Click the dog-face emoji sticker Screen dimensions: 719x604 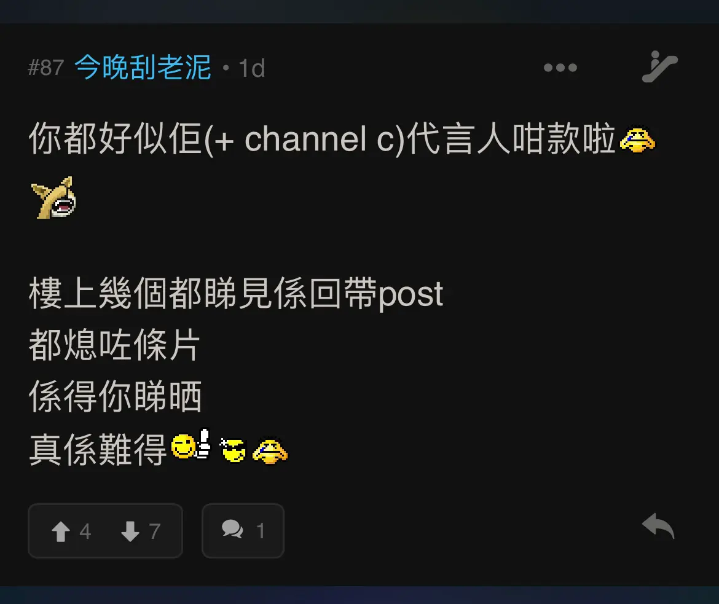click(x=53, y=198)
